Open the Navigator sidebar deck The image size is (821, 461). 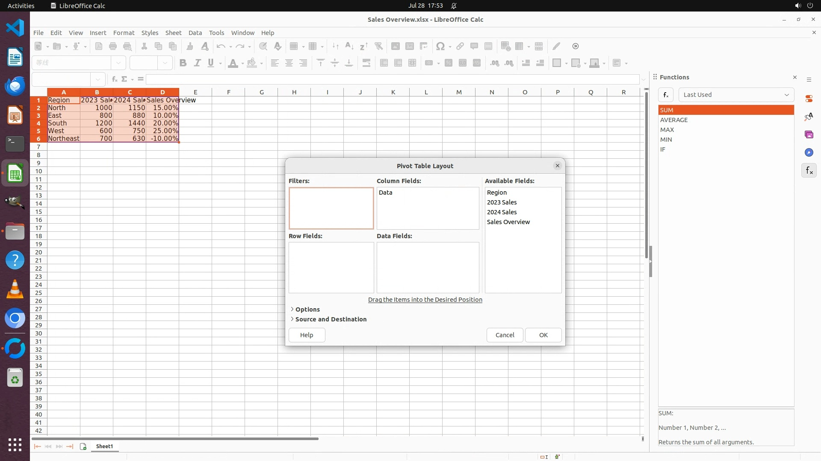(x=809, y=152)
